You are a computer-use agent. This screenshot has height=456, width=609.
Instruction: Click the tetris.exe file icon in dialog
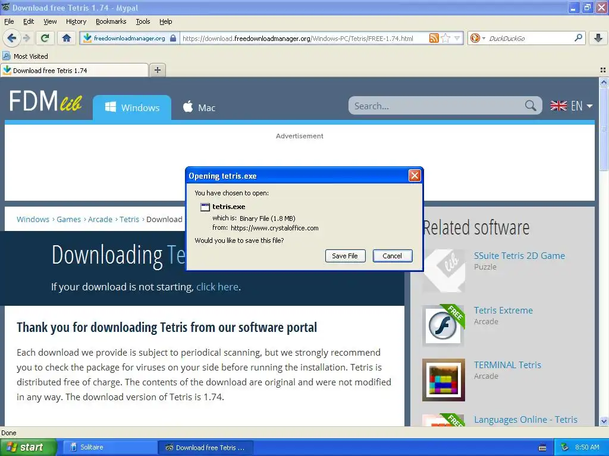tap(205, 207)
